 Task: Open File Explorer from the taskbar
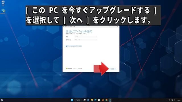click(92, 100)
